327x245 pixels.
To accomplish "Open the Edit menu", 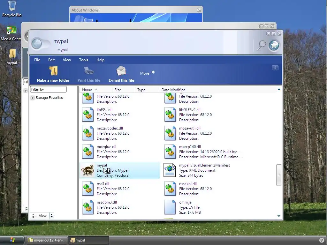I will point(51,60).
